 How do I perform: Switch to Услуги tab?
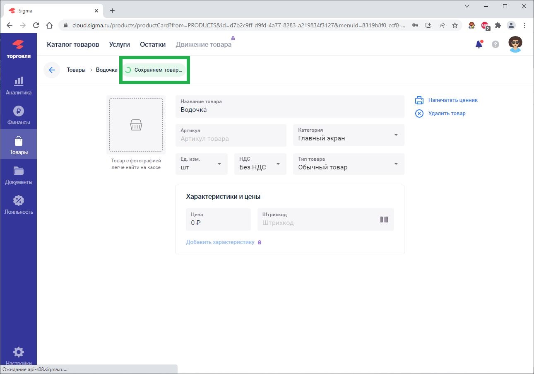click(x=119, y=44)
